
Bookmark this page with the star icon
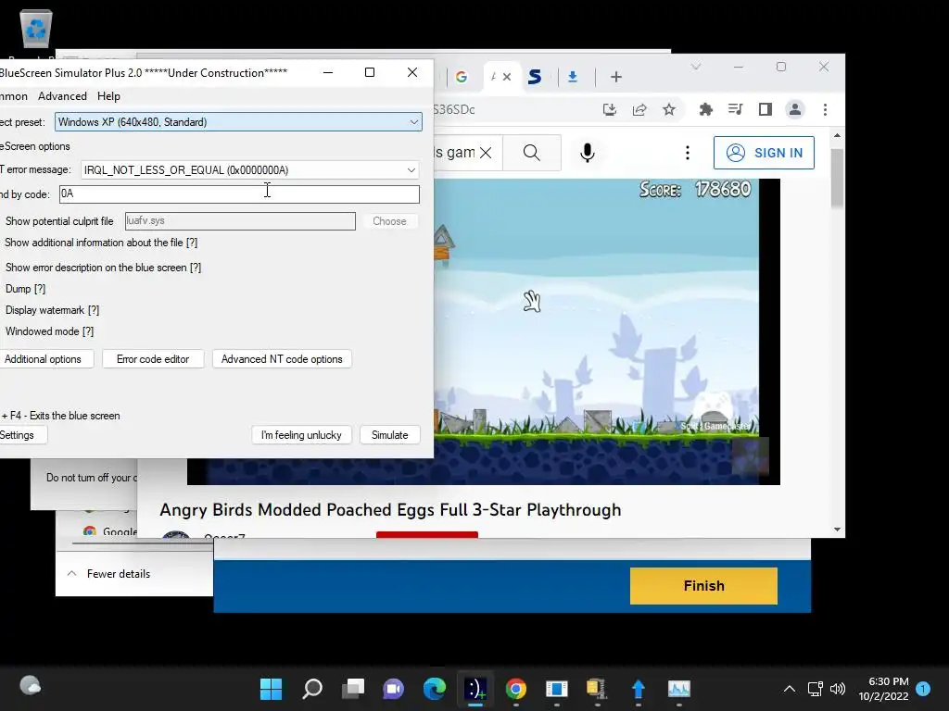pyautogui.click(x=669, y=109)
